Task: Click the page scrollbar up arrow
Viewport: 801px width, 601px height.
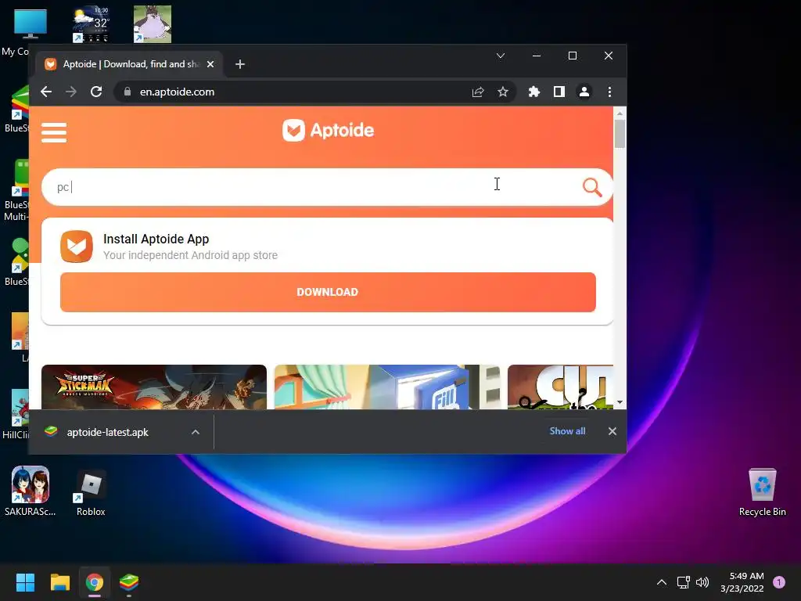Action: 620,113
